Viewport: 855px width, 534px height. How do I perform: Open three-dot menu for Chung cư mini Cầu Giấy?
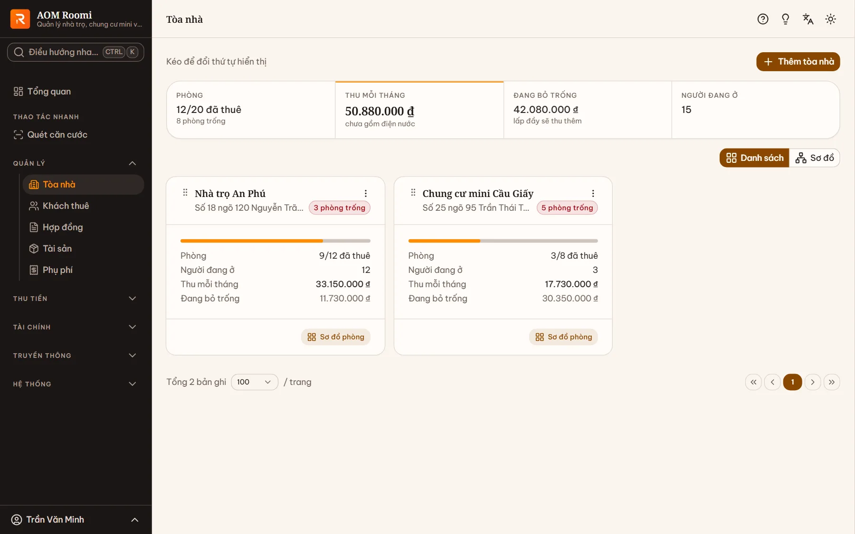[593, 193]
